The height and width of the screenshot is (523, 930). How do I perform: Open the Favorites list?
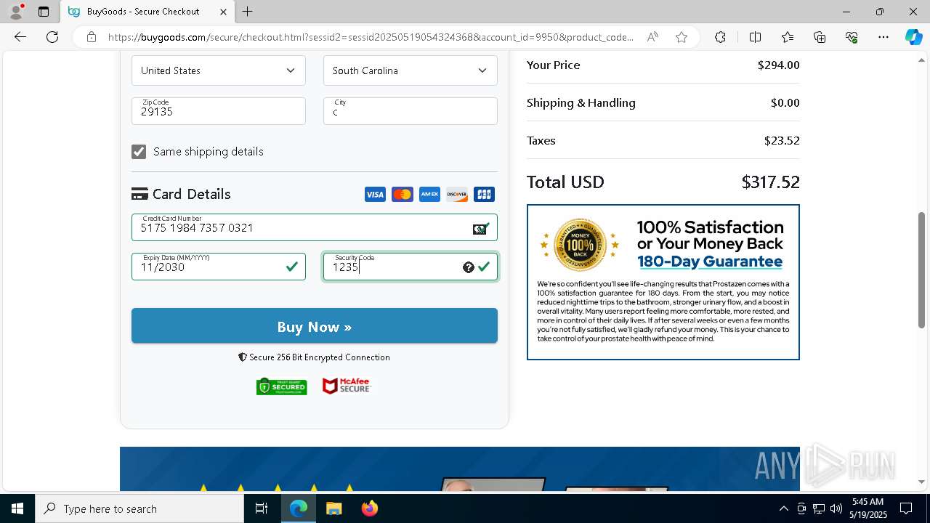click(x=788, y=37)
